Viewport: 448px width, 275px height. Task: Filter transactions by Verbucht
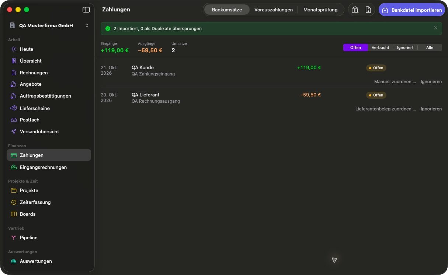(x=380, y=47)
